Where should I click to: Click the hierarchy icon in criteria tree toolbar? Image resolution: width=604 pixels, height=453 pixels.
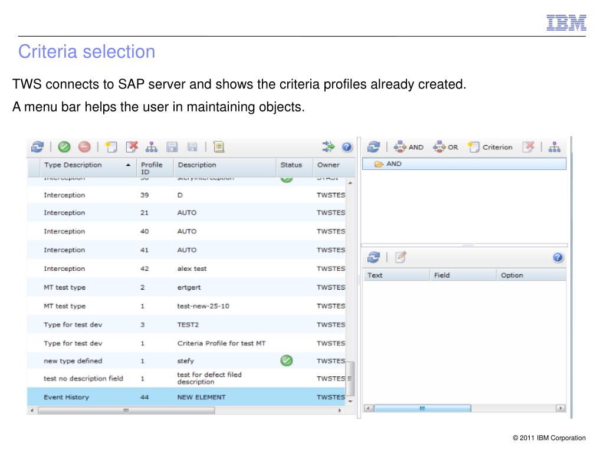[x=554, y=147]
